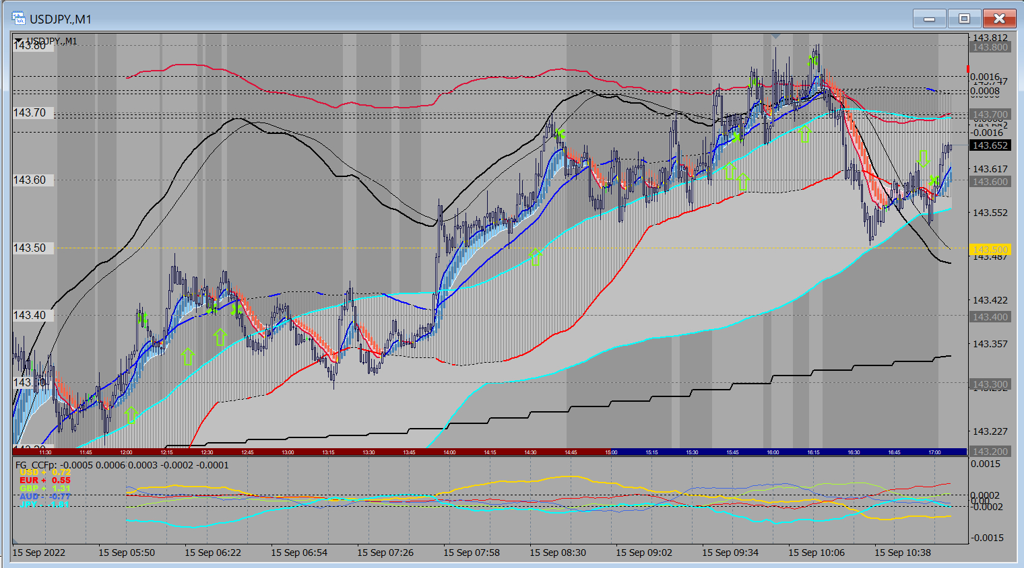1024x568 pixels.
Task: Click the -0.0015 value on indicator scale
Action: 987,538
